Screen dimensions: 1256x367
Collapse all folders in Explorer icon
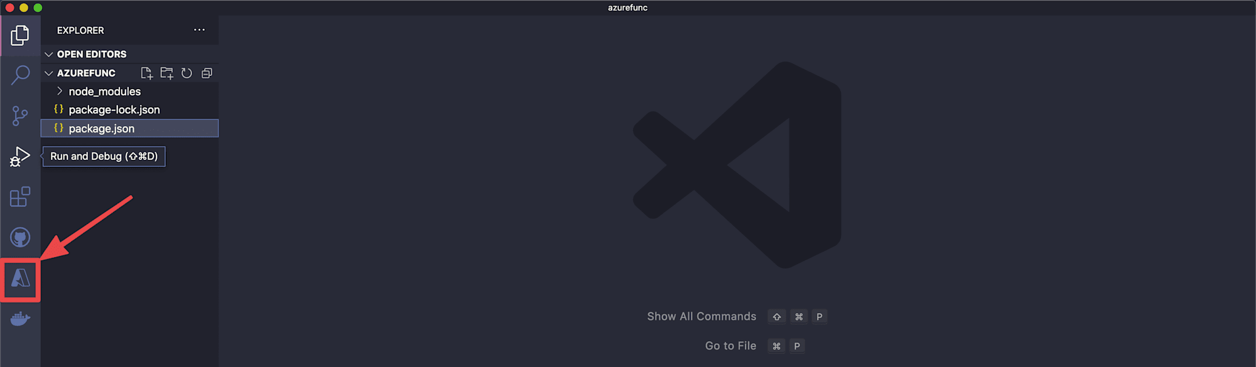pos(207,73)
